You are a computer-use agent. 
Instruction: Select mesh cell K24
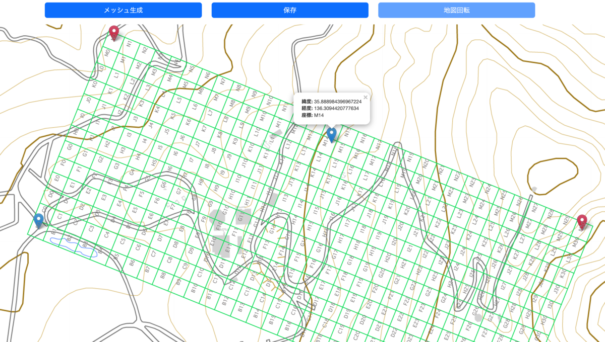(469, 235)
